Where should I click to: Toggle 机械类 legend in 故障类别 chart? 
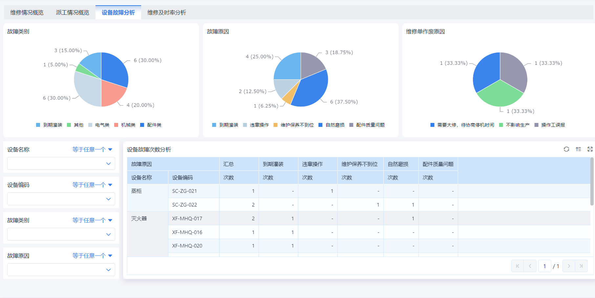pos(125,125)
